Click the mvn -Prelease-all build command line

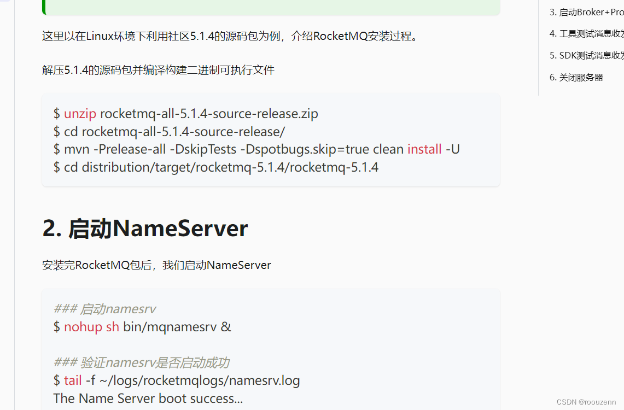pos(256,149)
